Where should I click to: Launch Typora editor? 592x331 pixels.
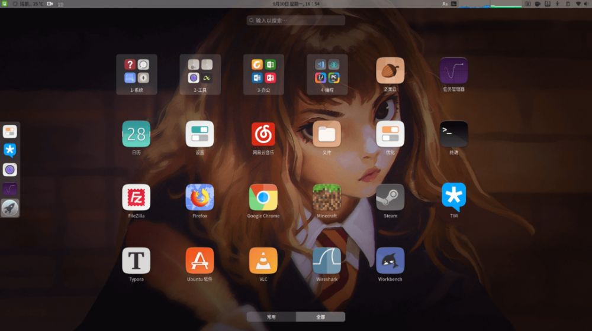[x=136, y=261]
